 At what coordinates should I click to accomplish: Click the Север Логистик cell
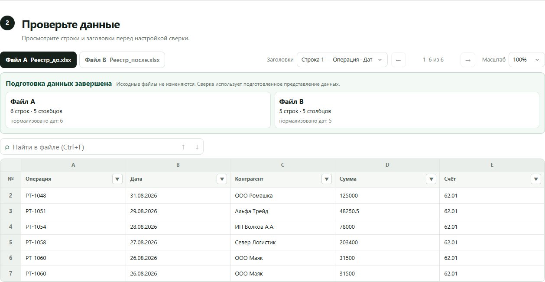(x=282, y=242)
